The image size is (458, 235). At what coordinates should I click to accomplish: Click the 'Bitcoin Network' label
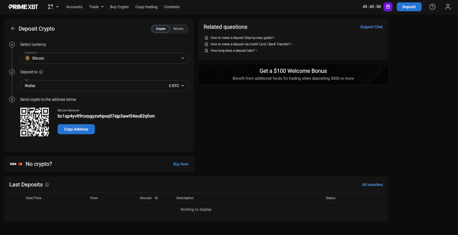(x=68, y=110)
